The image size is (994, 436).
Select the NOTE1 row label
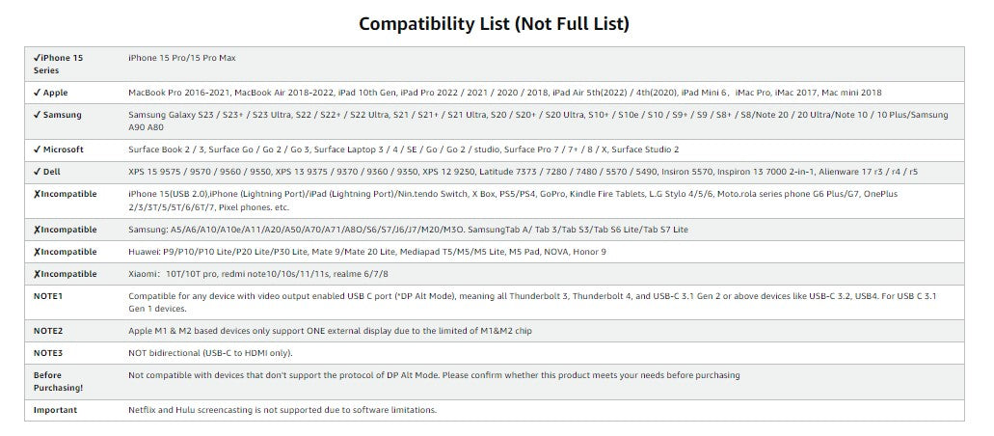[48, 296]
